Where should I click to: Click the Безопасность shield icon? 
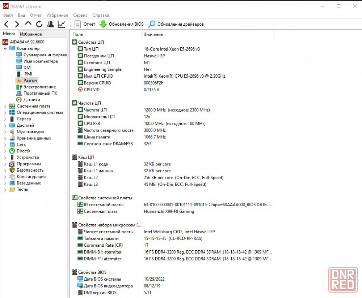pos(12,170)
